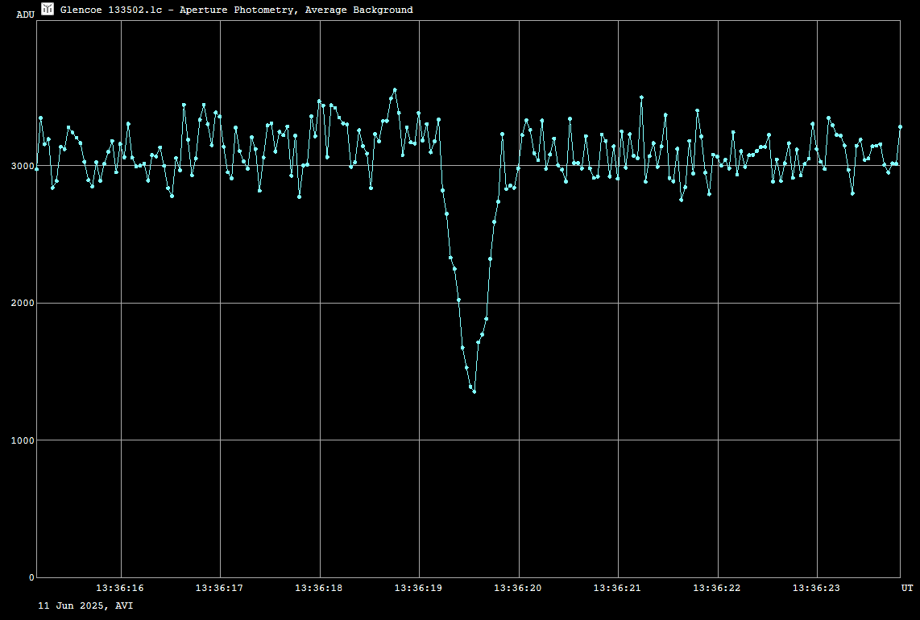Select the 13:36:19 time label
920x620 pixels.
418,589
